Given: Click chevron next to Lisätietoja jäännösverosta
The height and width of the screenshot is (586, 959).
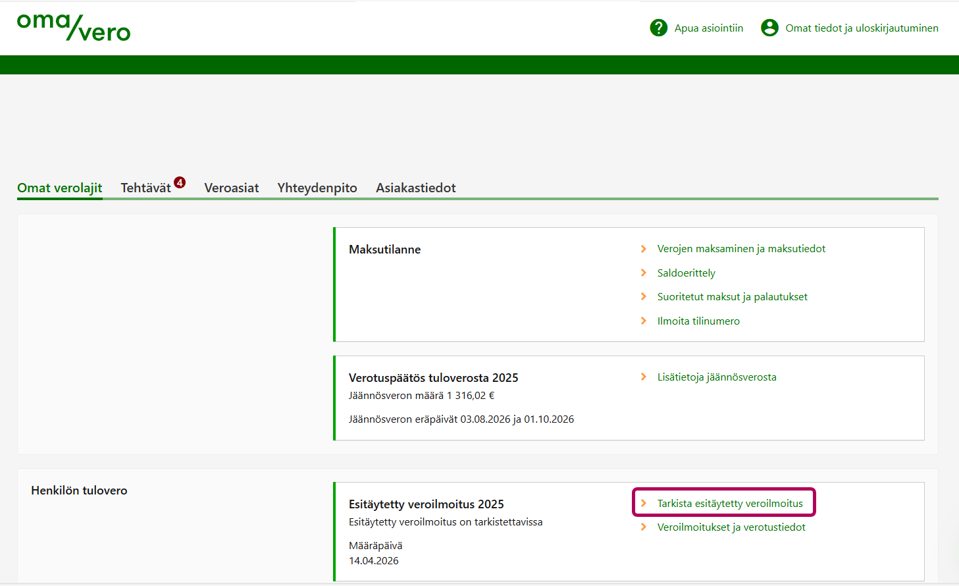Looking at the screenshot, I should [644, 377].
